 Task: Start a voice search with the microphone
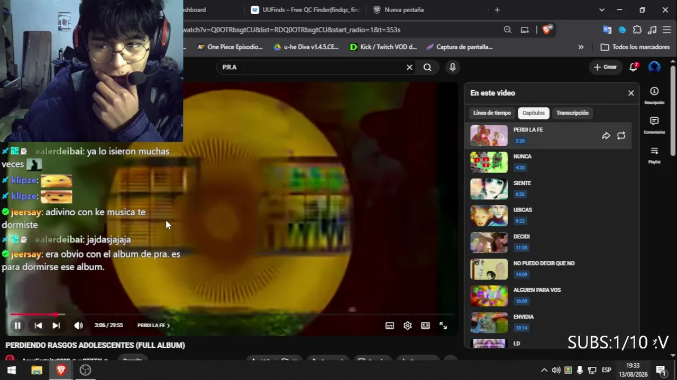452,67
